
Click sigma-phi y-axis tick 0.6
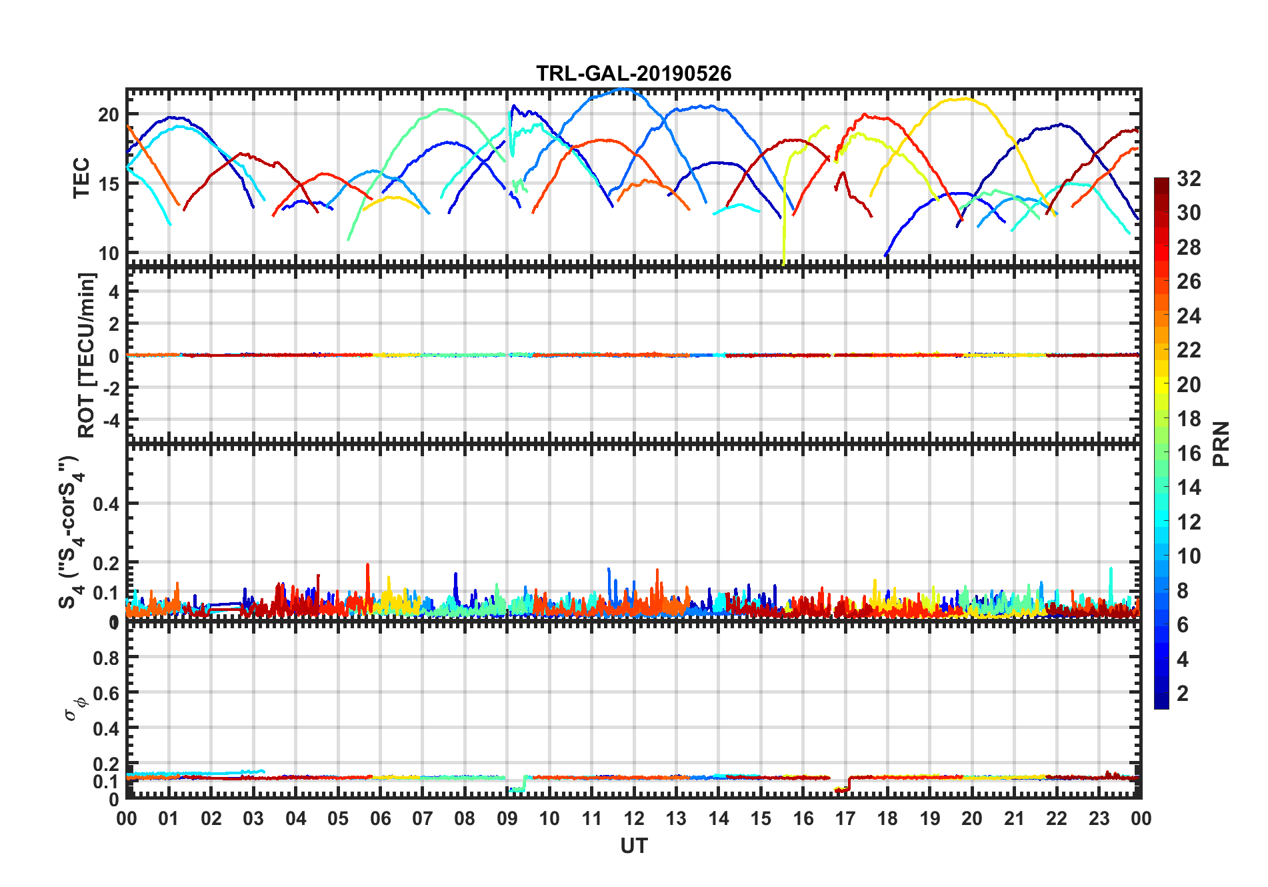(x=107, y=693)
